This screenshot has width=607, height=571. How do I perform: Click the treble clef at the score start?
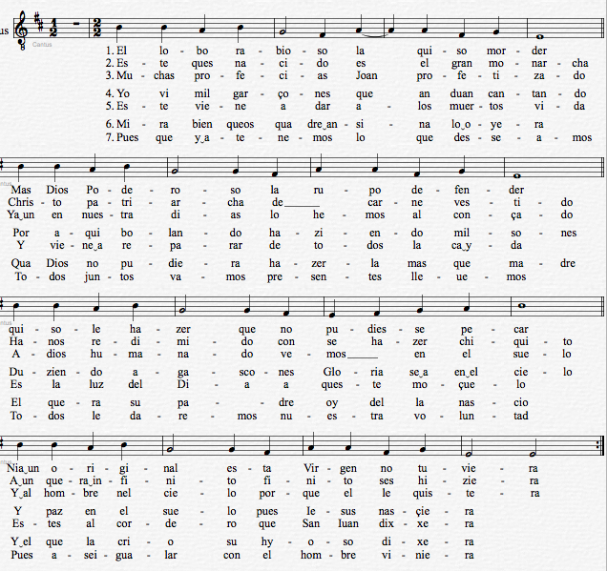click(x=23, y=31)
